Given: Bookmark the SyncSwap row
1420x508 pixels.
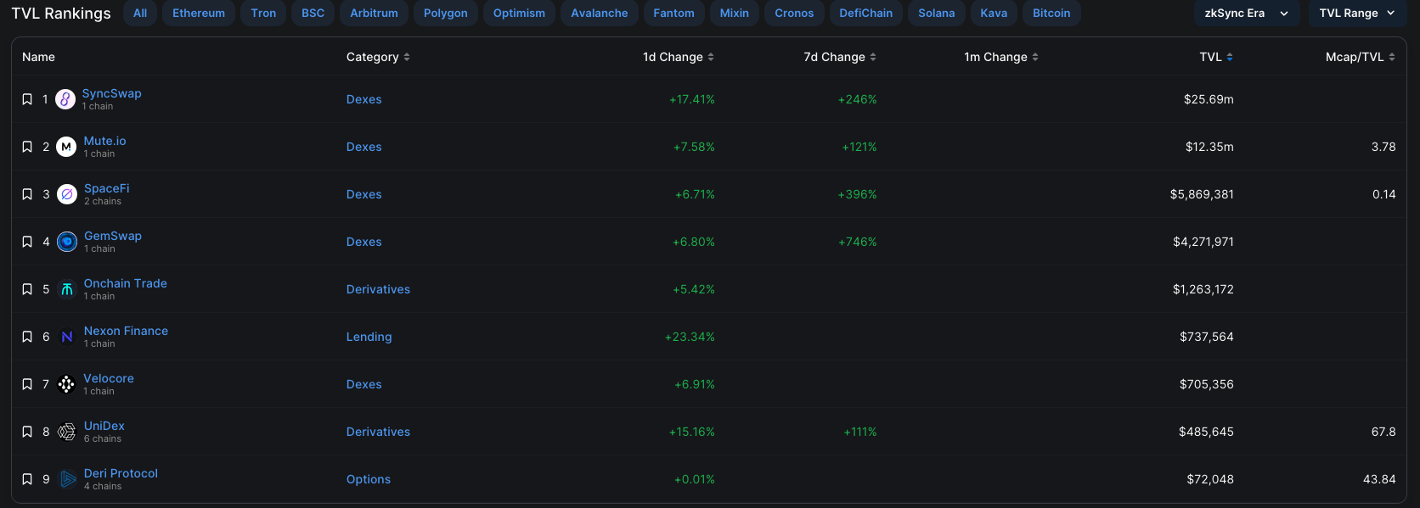Looking at the screenshot, I should point(27,99).
